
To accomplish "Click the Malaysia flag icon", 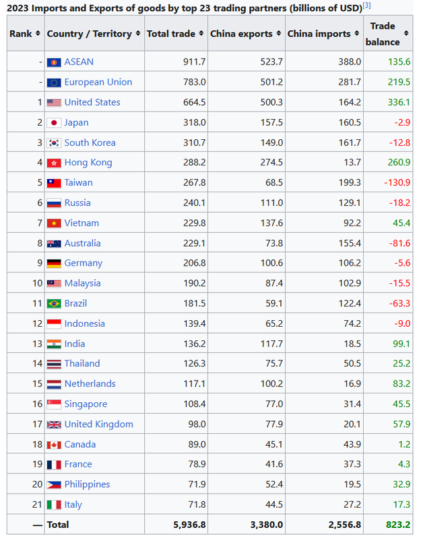I will pyautogui.click(x=54, y=284).
